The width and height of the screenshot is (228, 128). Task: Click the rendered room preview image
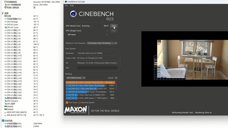click(x=192, y=60)
